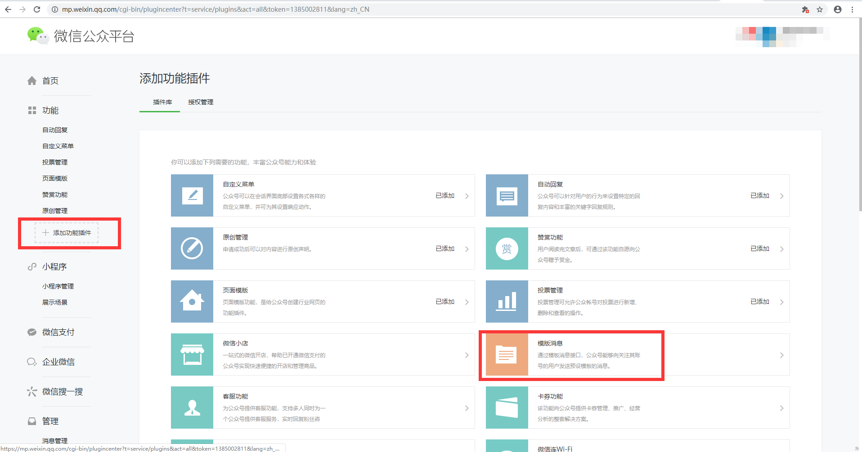Select the 卡券功能 card icon
This screenshot has width=862, height=452.
tap(507, 408)
